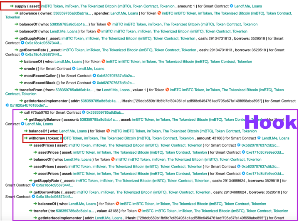Click the gear icon beside Lendf.Me on the withdraw line
This screenshot has width=299, height=222.
click(259, 138)
